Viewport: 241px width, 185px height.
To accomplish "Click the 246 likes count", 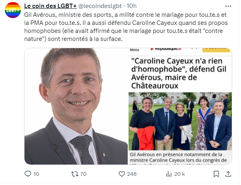I will click(x=132, y=174).
